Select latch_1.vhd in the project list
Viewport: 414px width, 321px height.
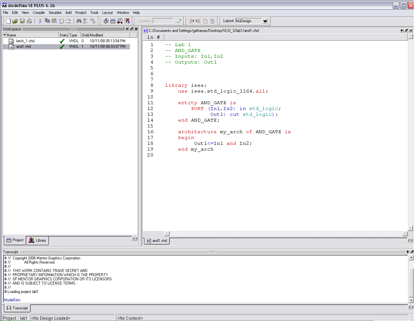click(x=66, y=41)
